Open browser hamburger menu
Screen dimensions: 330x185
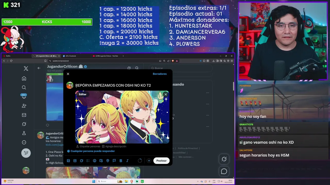(x=232, y=61)
